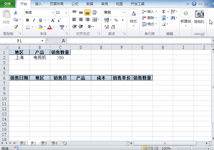Decrease font size with small A
The image size is (214, 150).
(x=59, y=20)
